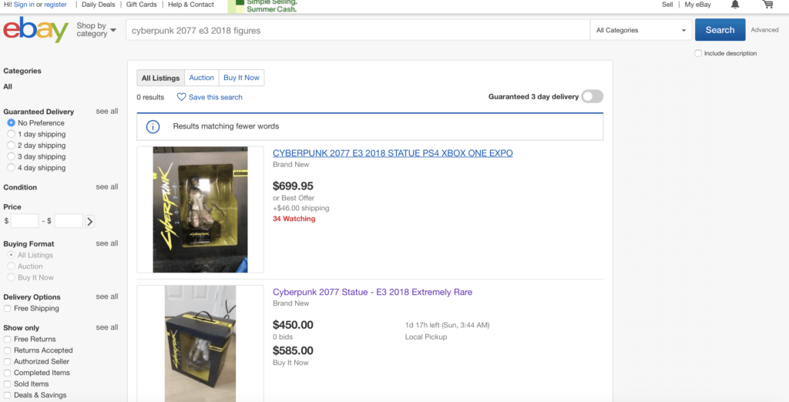Image resolution: width=789 pixels, height=402 pixels.
Task: Open the All Categories dropdown
Action: [x=641, y=30]
